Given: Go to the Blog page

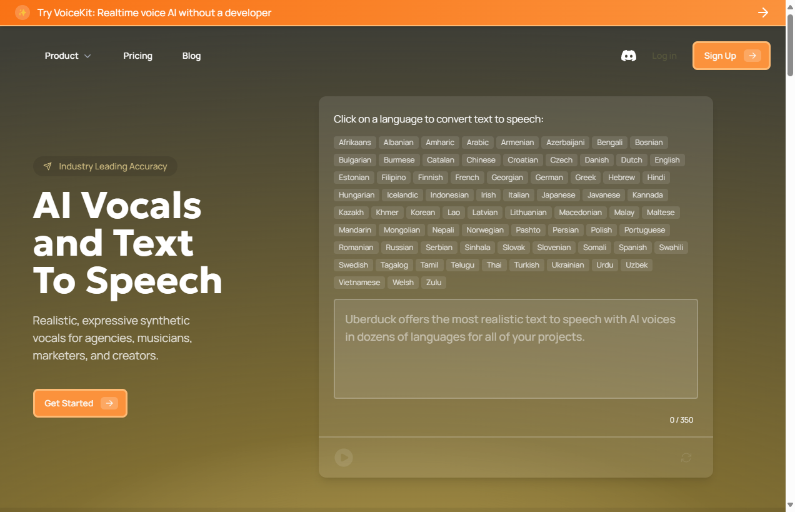Looking at the screenshot, I should pyautogui.click(x=191, y=56).
